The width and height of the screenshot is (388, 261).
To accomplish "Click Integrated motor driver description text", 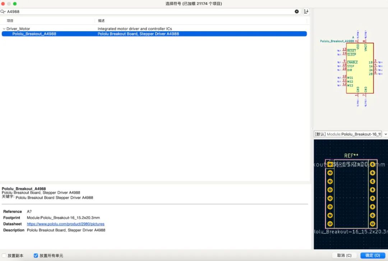I will click(135, 29).
